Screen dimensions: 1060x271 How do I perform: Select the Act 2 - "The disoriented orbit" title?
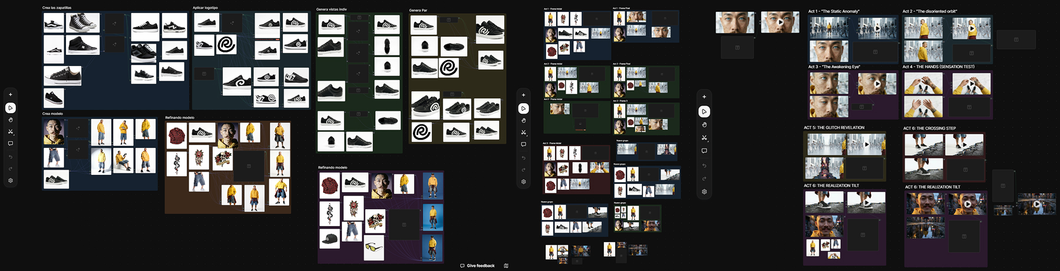[x=930, y=11]
